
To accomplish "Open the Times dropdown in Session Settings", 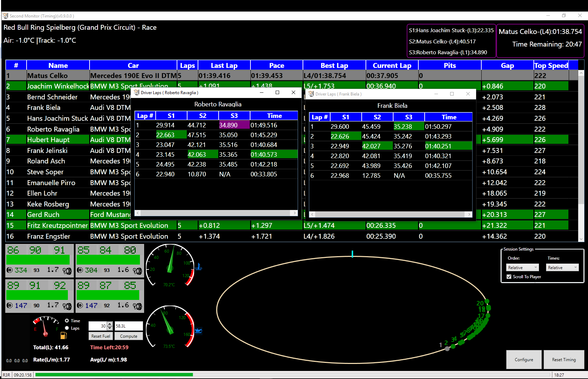I will [x=562, y=267].
